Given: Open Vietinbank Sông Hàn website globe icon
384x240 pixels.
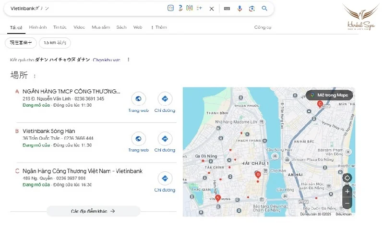Looking at the screenshot, I should pyautogui.click(x=138, y=139).
